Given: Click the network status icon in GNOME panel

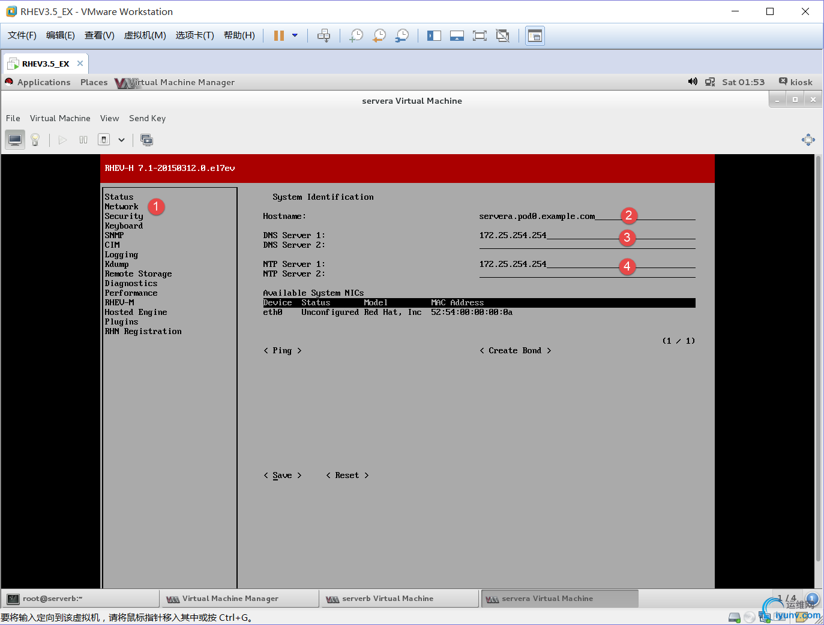Looking at the screenshot, I should (x=710, y=82).
